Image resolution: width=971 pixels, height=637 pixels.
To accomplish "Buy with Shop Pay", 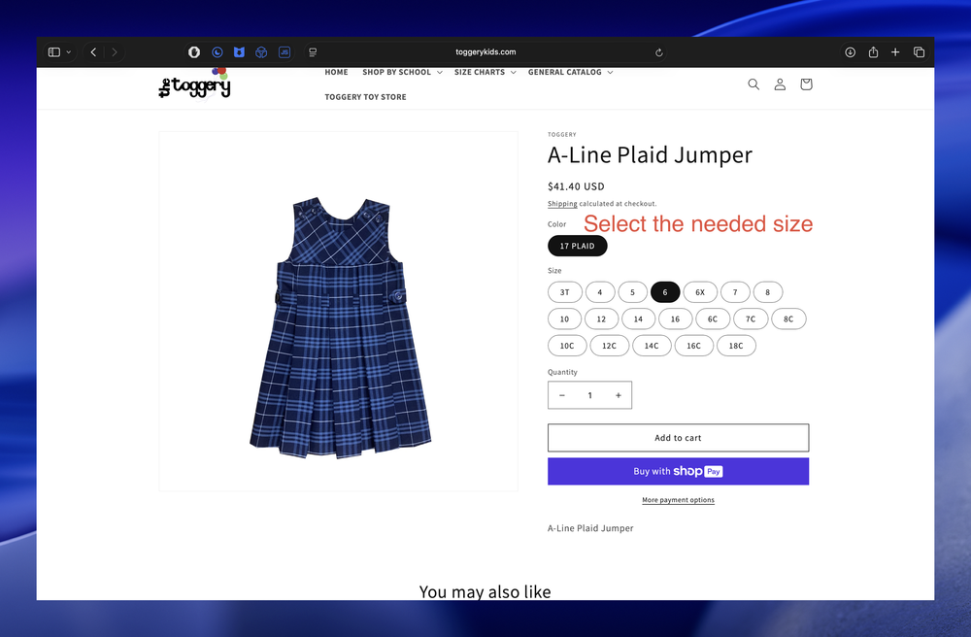I will point(678,471).
